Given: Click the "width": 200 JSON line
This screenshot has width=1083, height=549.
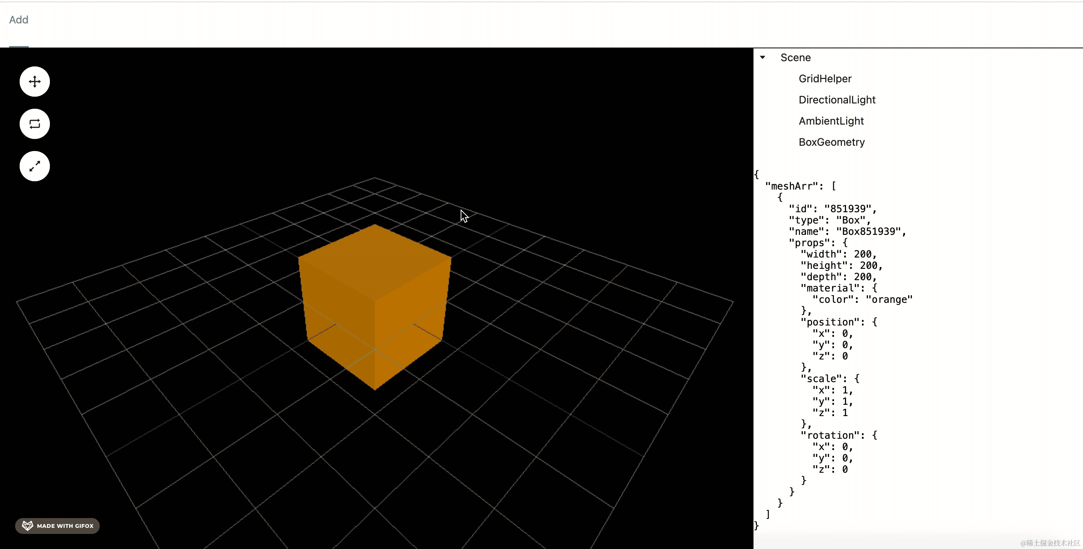Looking at the screenshot, I should click(x=838, y=254).
